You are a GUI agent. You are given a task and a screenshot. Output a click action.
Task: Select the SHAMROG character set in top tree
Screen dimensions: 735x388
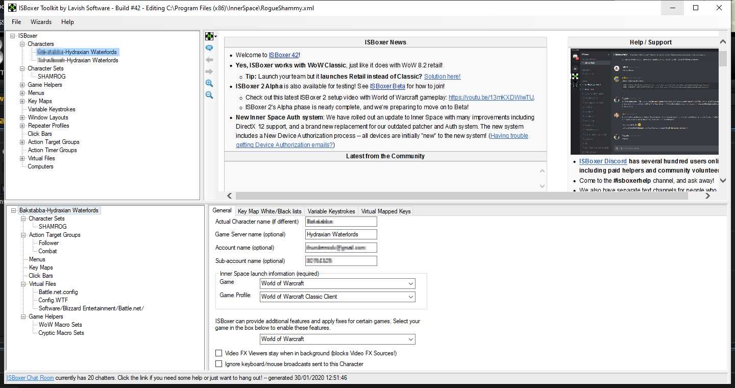[52, 77]
